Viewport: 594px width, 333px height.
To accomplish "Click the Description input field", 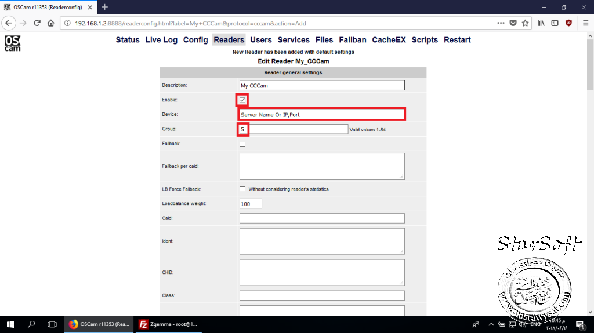I will click(x=322, y=85).
